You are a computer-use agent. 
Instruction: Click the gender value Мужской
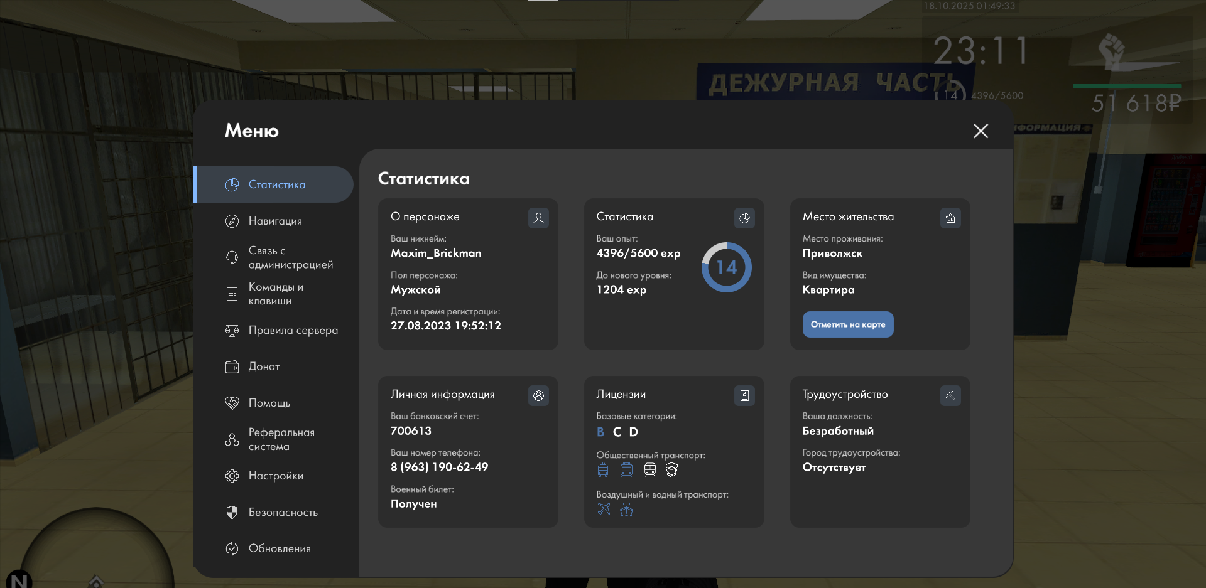point(415,289)
